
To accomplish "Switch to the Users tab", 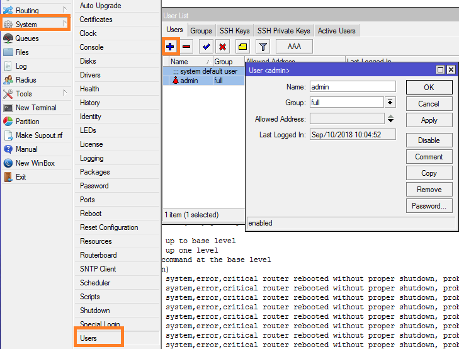I will (174, 30).
